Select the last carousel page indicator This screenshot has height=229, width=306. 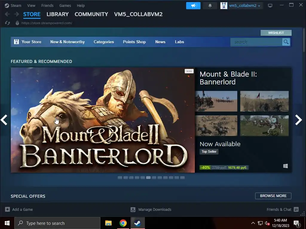pyautogui.click(x=183, y=178)
